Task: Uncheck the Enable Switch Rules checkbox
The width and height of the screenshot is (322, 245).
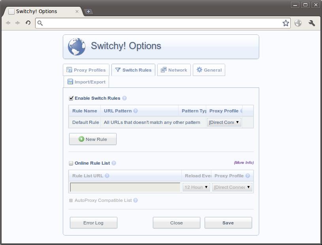Action: click(71, 98)
